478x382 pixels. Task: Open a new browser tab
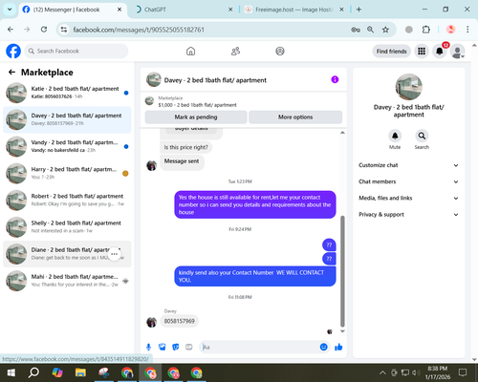(x=358, y=10)
